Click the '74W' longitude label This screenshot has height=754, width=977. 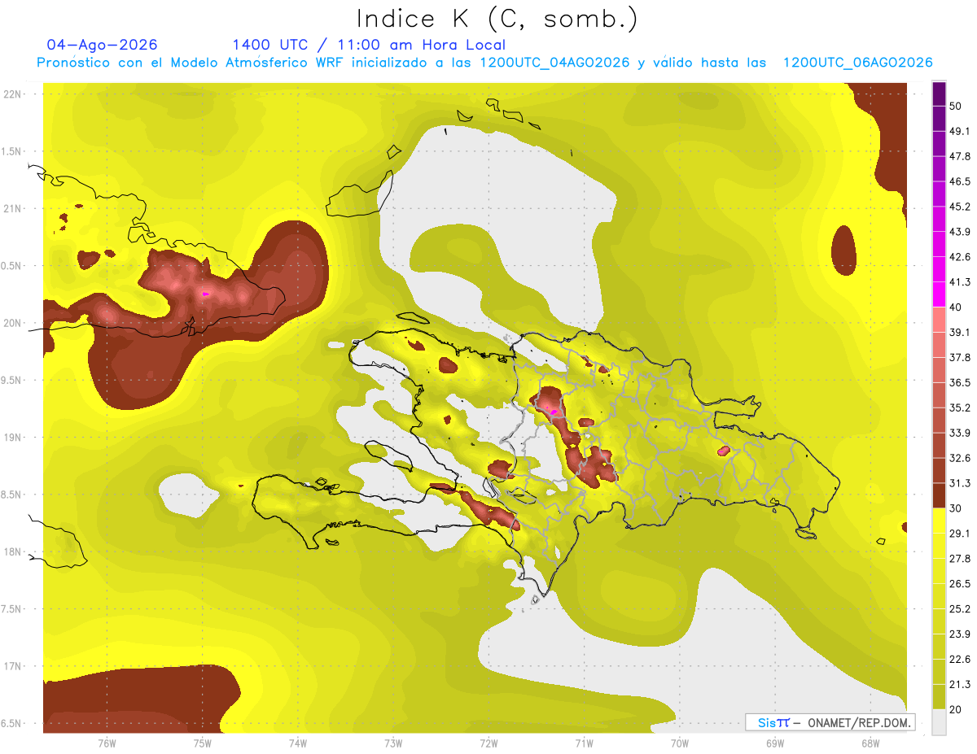[x=297, y=743]
